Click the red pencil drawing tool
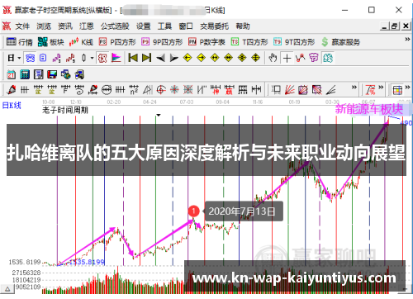Screen dimensions: 413x299 click(11, 90)
